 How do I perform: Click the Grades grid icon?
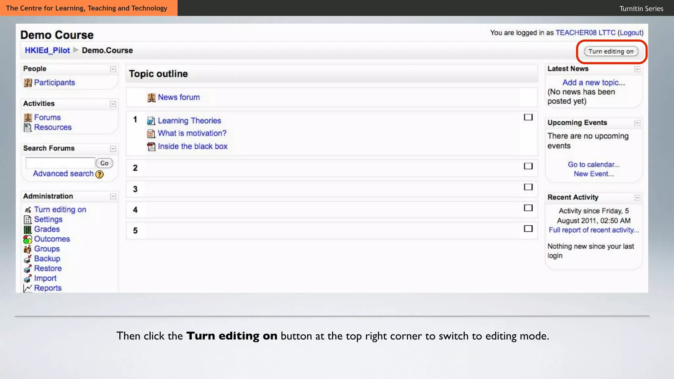[x=28, y=230]
